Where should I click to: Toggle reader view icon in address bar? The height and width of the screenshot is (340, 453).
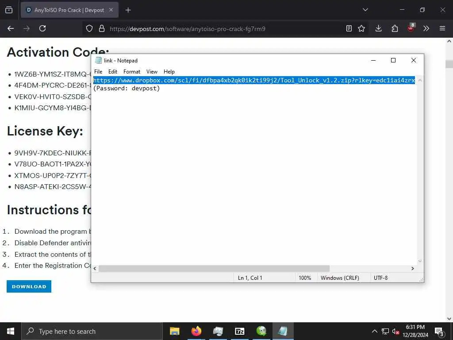(x=349, y=28)
